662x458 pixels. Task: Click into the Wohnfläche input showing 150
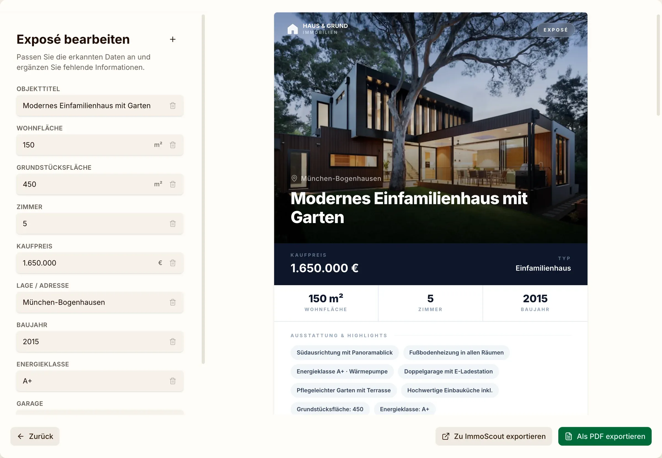100,145
